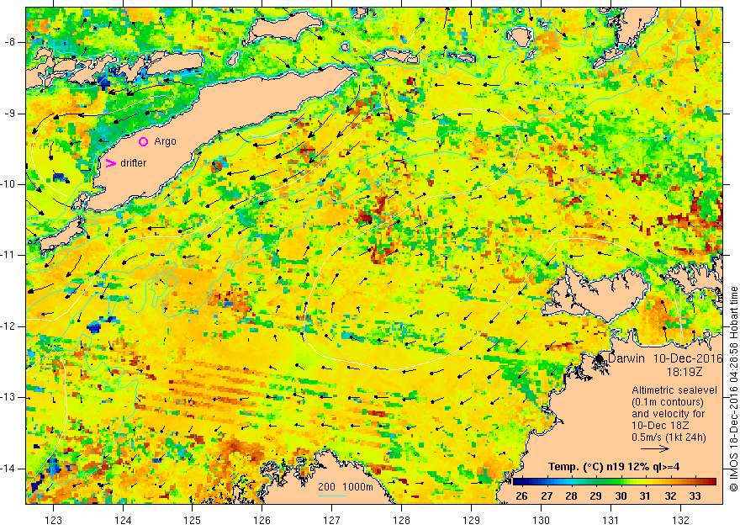Click the 124 longitude axis label
740x530 pixels.
coord(123,520)
